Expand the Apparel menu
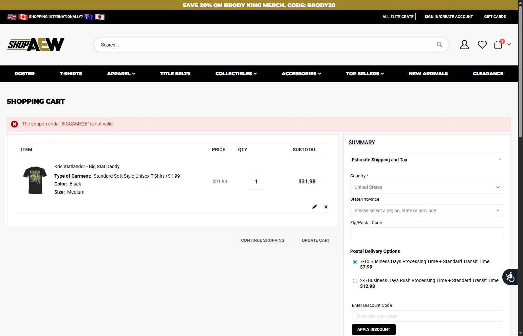Viewport: 523px width, 336px height. point(121,74)
